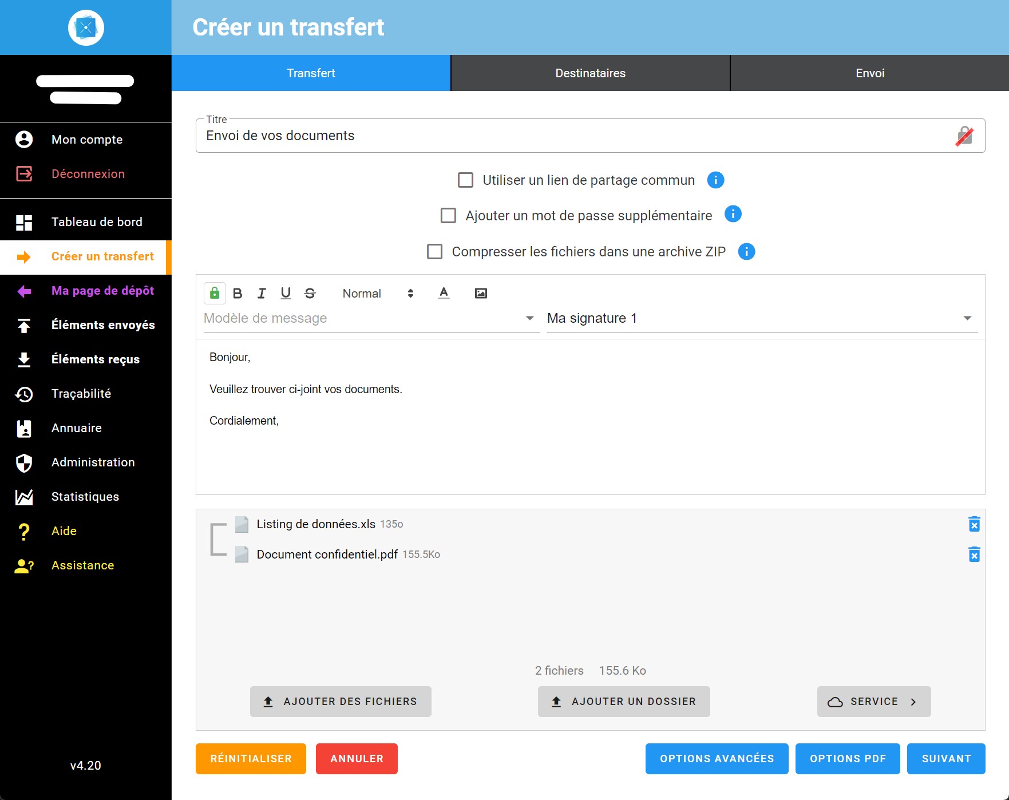Enable 'Compresser les fichiers dans une archive ZIP'
Viewport: 1009px width, 800px height.
point(434,251)
